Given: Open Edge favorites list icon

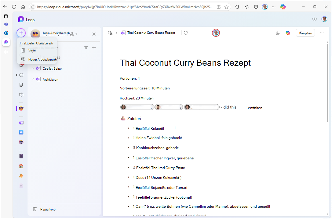Looking at the screenshot, I should [247, 7].
